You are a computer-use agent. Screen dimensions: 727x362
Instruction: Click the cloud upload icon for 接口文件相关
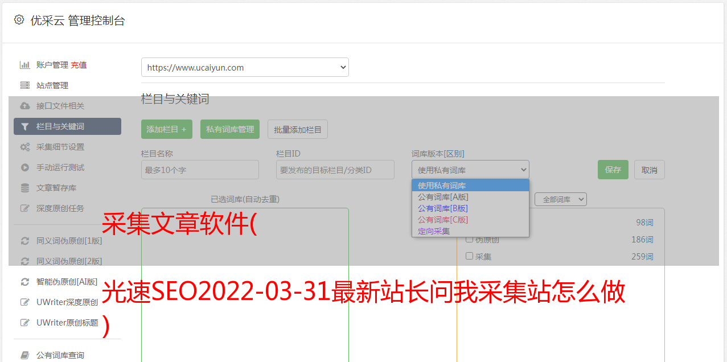[25, 106]
